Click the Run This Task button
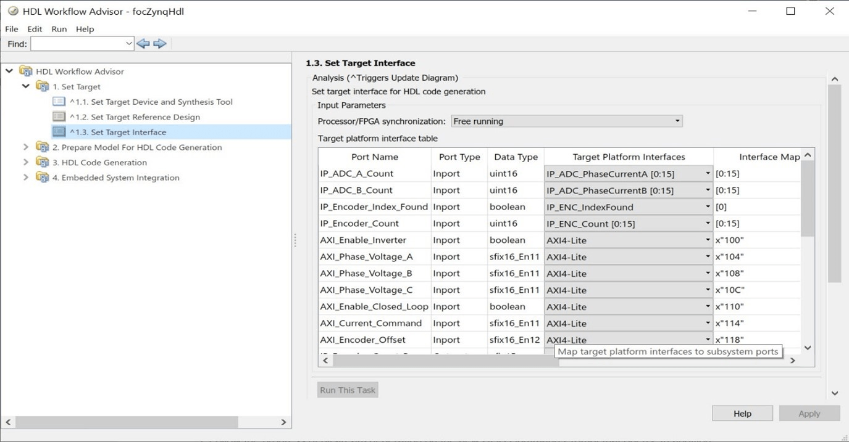This screenshot has width=849, height=442. point(348,390)
